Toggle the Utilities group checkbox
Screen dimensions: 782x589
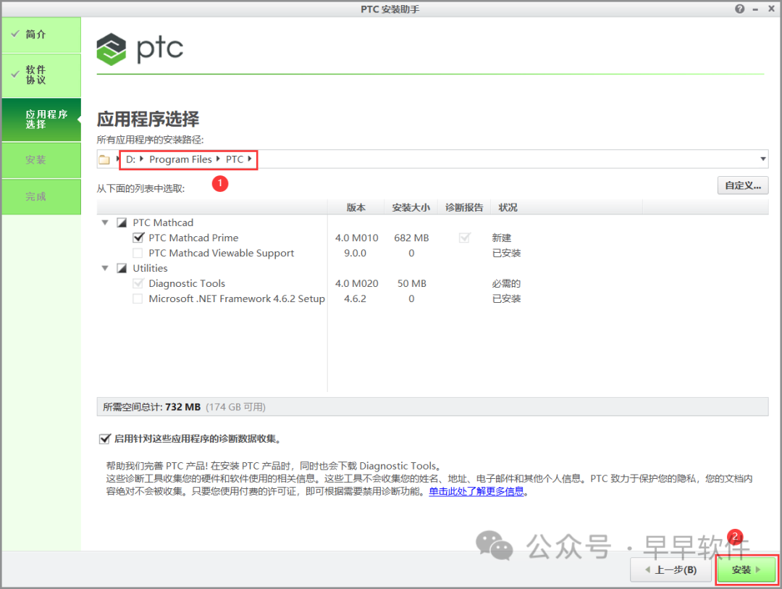tap(122, 268)
